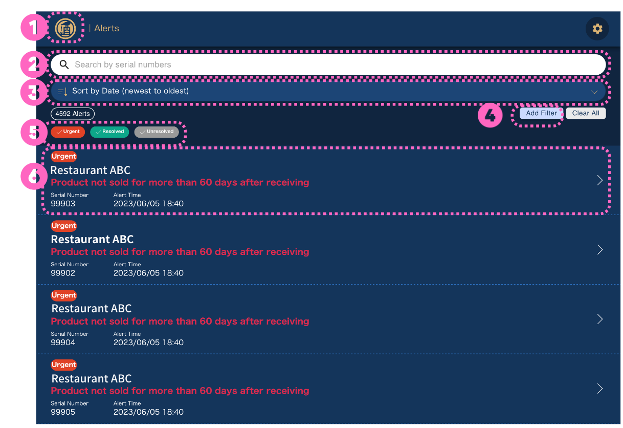This screenshot has height=428, width=623.
Task: Click the Add Filter button
Action: (541, 113)
